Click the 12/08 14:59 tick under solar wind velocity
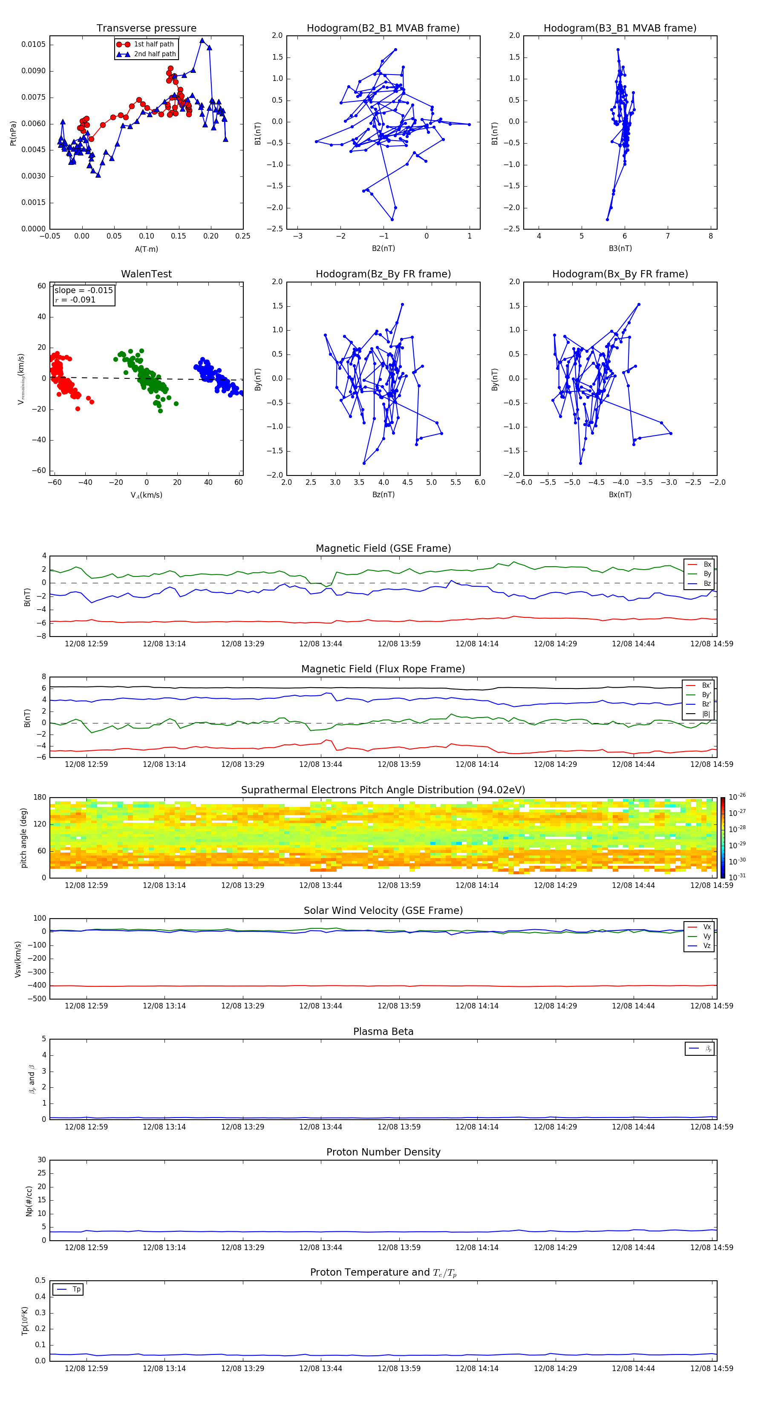The height and width of the screenshot is (1406, 767). pos(711,1006)
